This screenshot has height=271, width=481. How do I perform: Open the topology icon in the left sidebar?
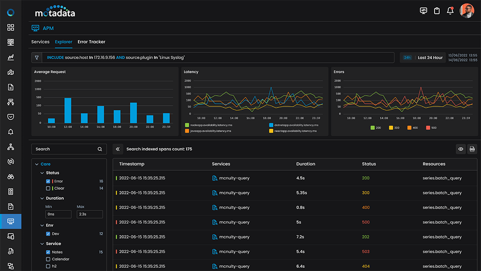[x=10, y=147]
